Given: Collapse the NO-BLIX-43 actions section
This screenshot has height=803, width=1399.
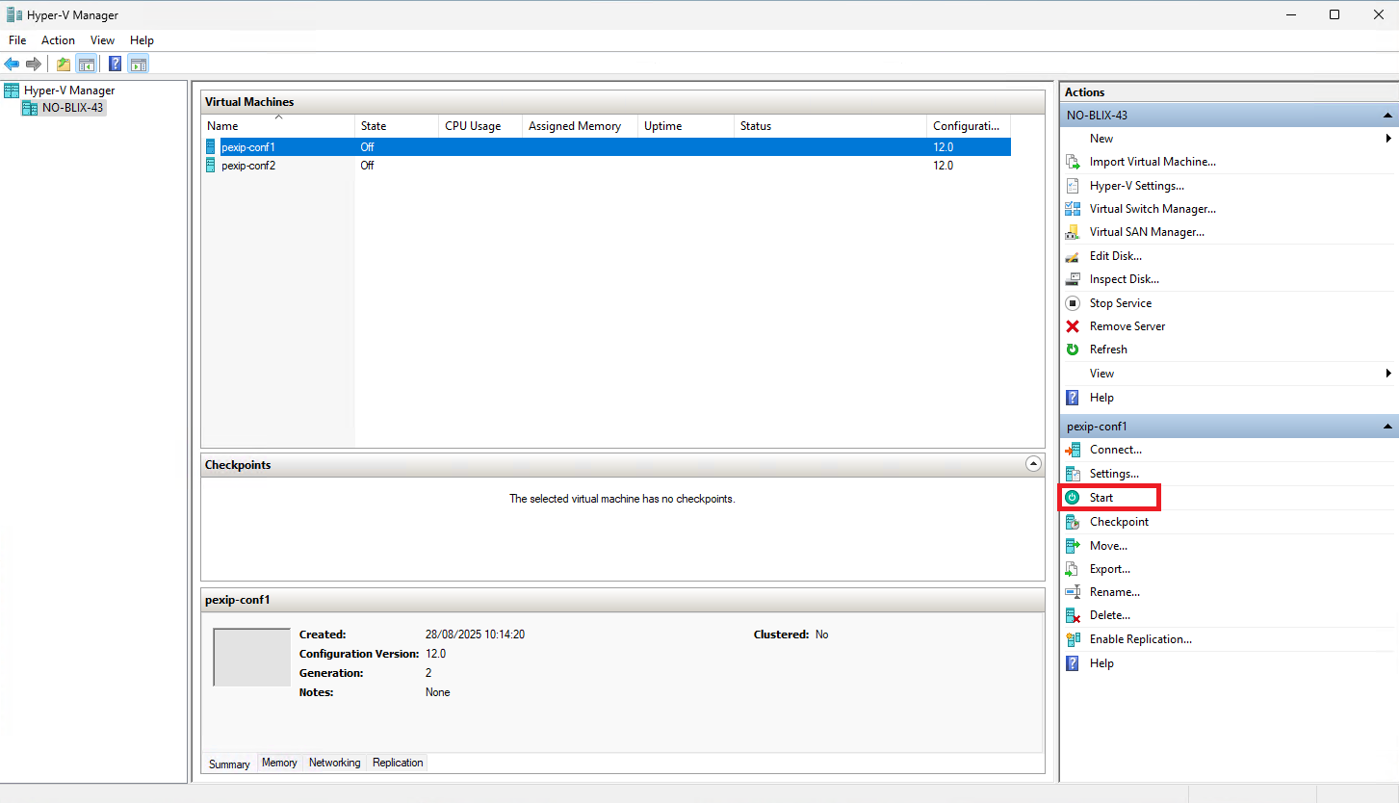Looking at the screenshot, I should click(1387, 116).
